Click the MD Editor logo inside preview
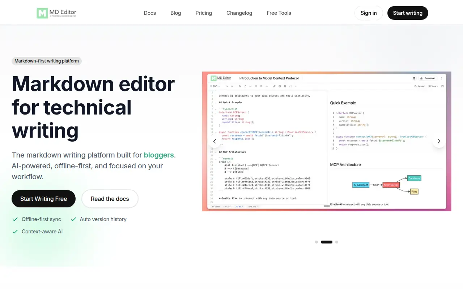The image size is (463, 289). point(221,78)
